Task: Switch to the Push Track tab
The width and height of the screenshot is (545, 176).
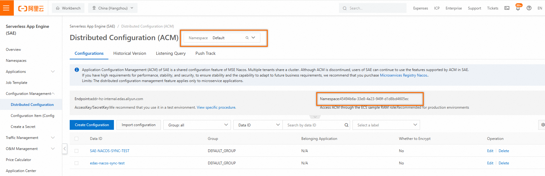Action: [205, 54]
